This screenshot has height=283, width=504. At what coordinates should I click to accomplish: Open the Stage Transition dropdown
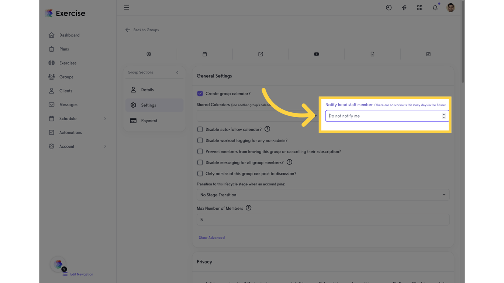point(323,195)
